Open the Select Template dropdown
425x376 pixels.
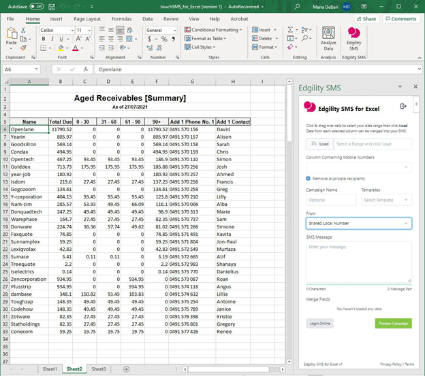(x=385, y=200)
